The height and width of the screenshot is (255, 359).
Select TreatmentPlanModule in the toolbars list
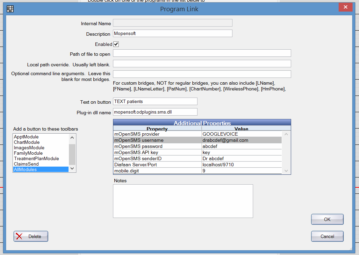point(41,158)
